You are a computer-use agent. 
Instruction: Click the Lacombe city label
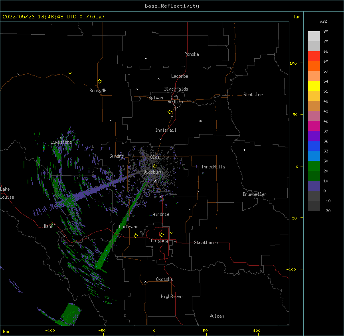click(180, 76)
